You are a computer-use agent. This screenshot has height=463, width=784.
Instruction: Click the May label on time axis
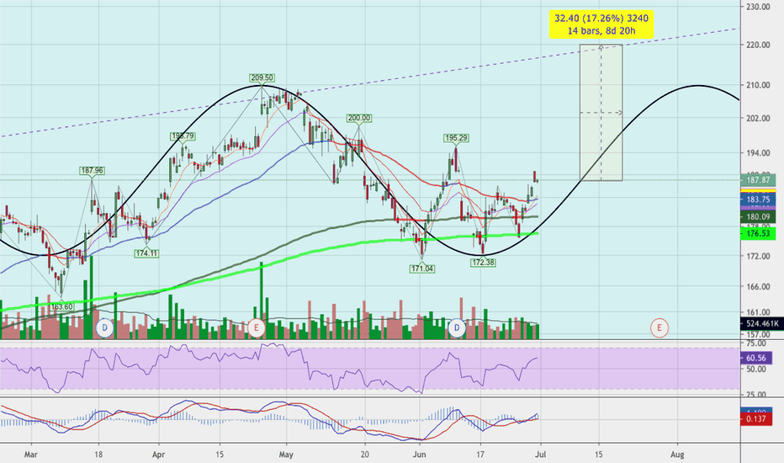pos(286,455)
